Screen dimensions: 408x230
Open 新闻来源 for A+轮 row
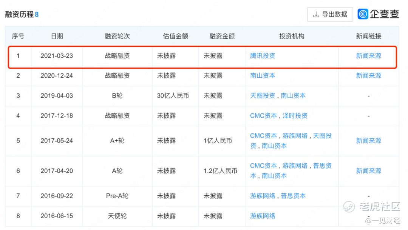[368, 141]
